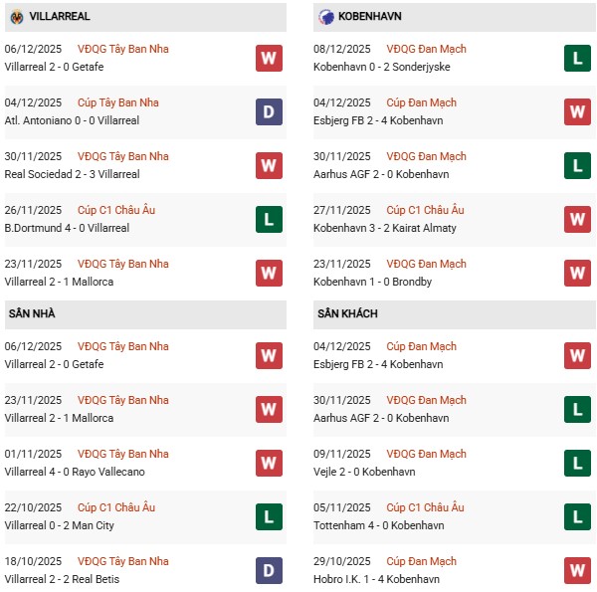Click the draw badge for Atl. Antoniano match
The height and width of the screenshot is (592, 597).
[x=269, y=111]
